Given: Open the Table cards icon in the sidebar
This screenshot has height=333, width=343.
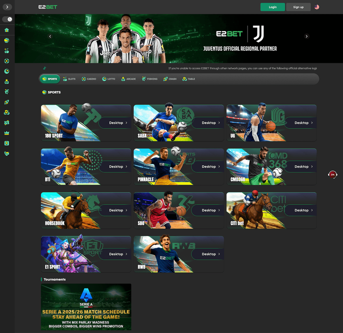Looking at the screenshot, I should 7,112.
